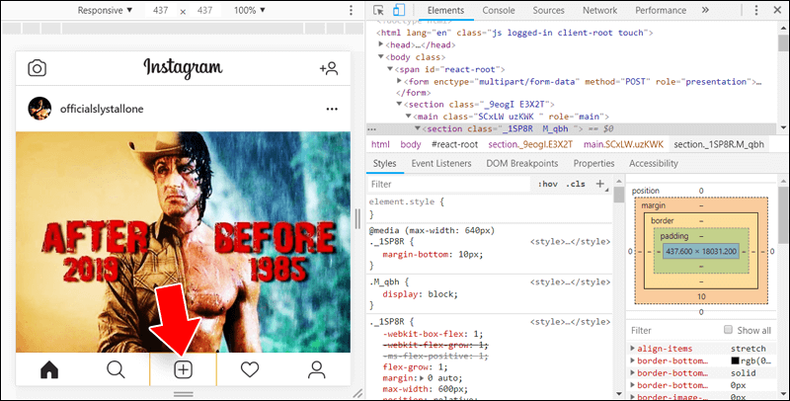Select main.SCxLW.uzKWK breadcrumb item
The image size is (790, 401).
(x=623, y=144)
